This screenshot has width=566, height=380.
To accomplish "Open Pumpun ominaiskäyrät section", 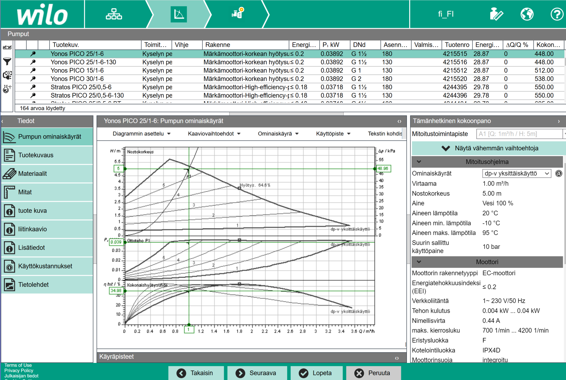I will pyautogui.click(x=47, y=137).
